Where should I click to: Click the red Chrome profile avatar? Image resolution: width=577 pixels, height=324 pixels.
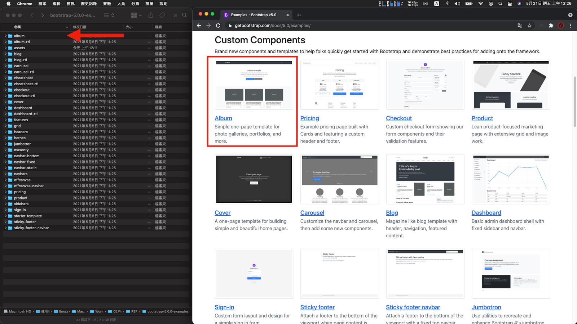[x=561, y=26]
